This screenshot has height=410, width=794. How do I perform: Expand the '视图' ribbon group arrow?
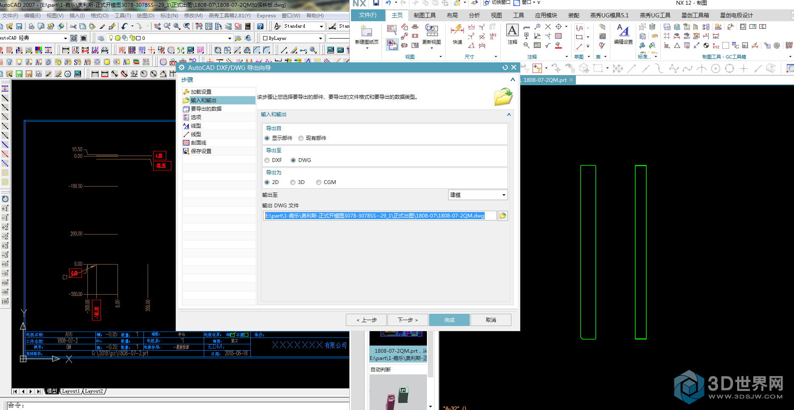(x=440, y=57)
